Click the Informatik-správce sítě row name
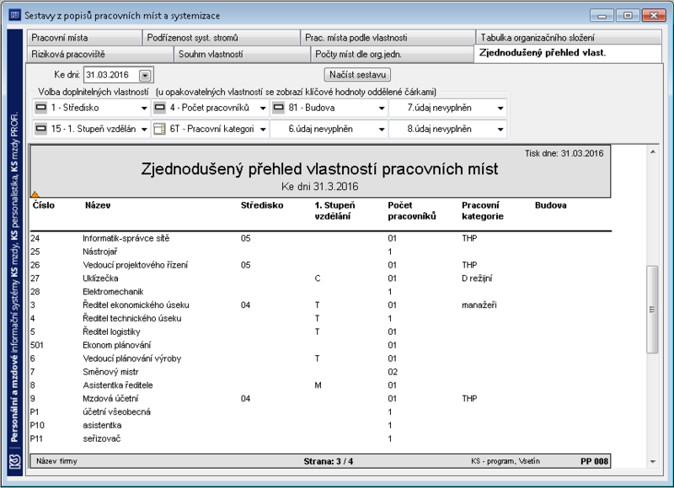The width and height of the screenshot is (674, 488). pyautogui.click(x=126, y=238)
